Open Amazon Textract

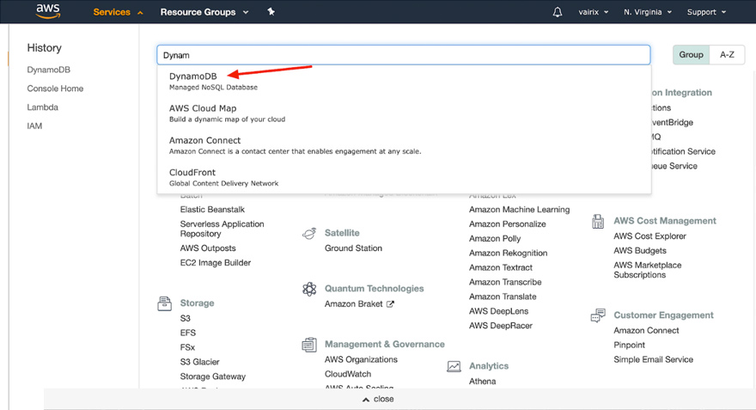pyautogui.click(x=501, y=267)
